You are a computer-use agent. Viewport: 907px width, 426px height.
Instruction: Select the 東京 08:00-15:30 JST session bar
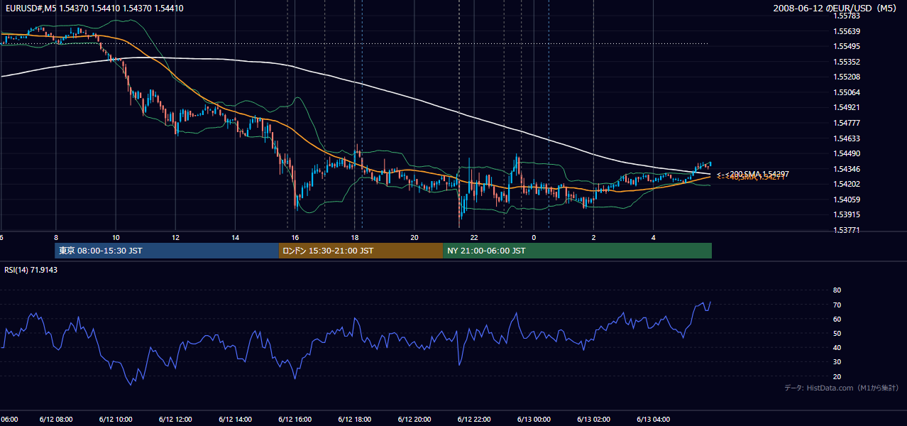(x=167, y=251)
